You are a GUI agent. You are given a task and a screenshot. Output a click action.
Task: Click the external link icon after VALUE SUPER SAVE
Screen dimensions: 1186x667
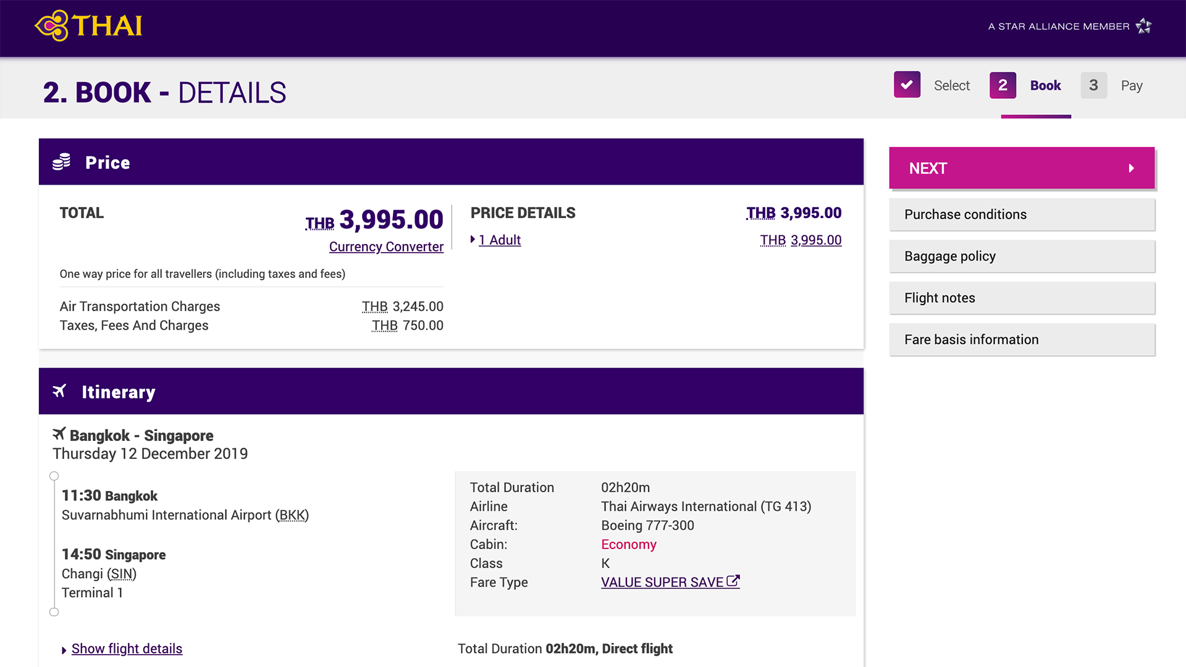(733, 581)
